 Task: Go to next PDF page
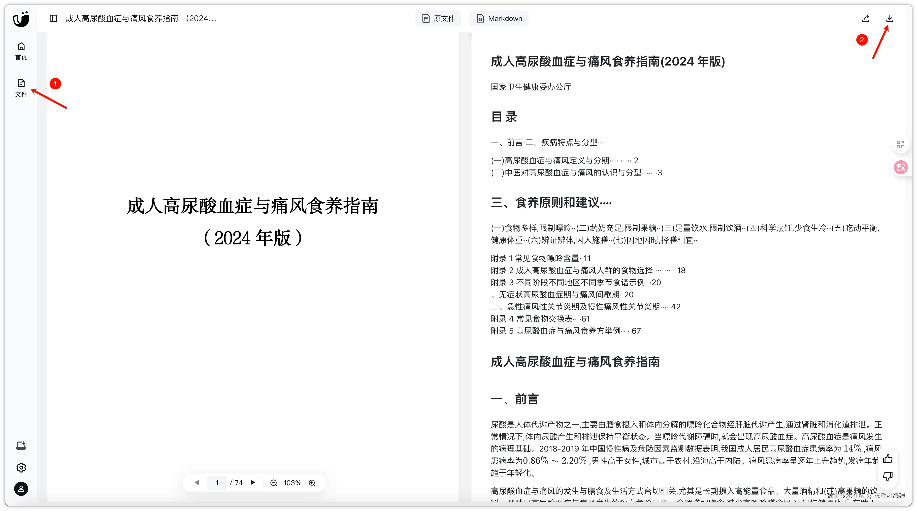253,483
